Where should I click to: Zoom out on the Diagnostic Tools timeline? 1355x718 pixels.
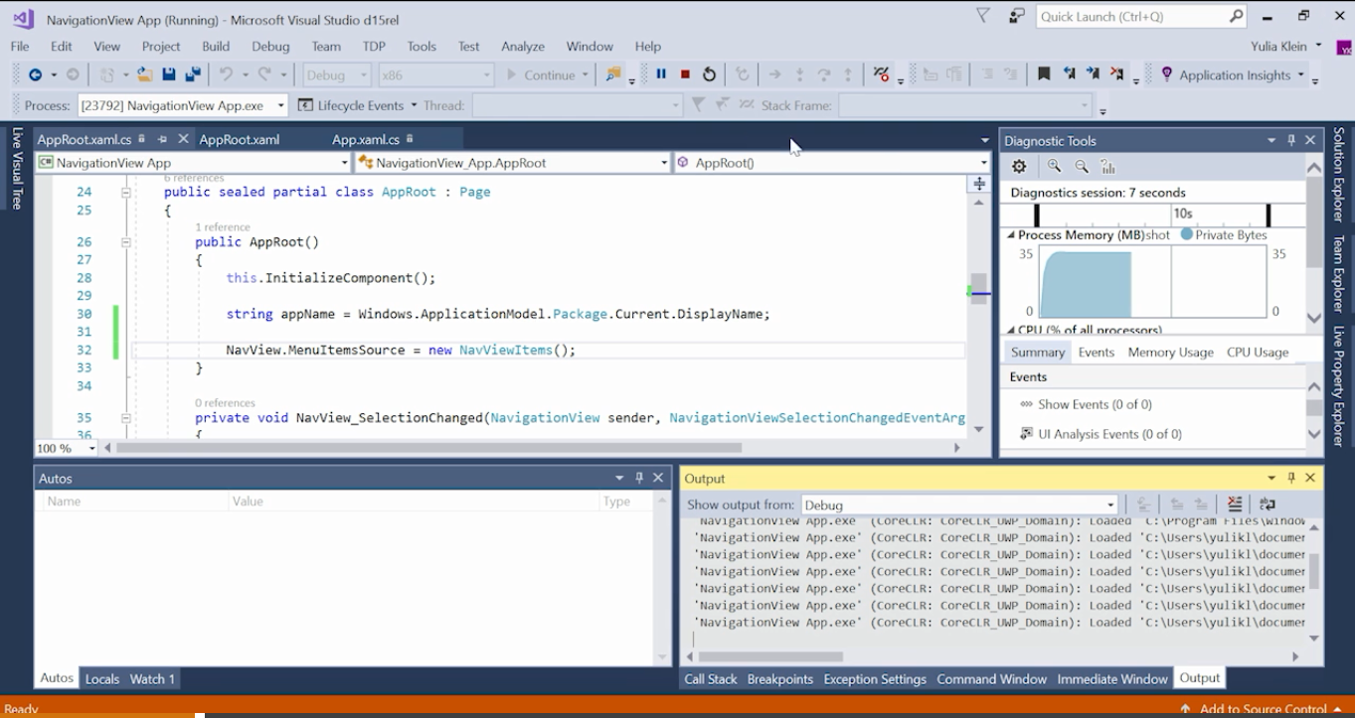pos(1082,167)
